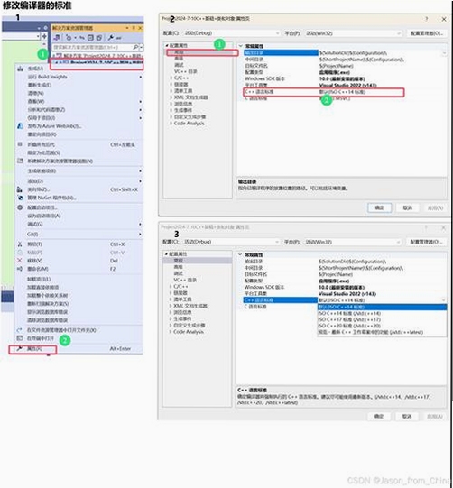Expand the 链接器 node in the upper dialog tree
The image size is (453, 488).
click(x=171, y=85)
